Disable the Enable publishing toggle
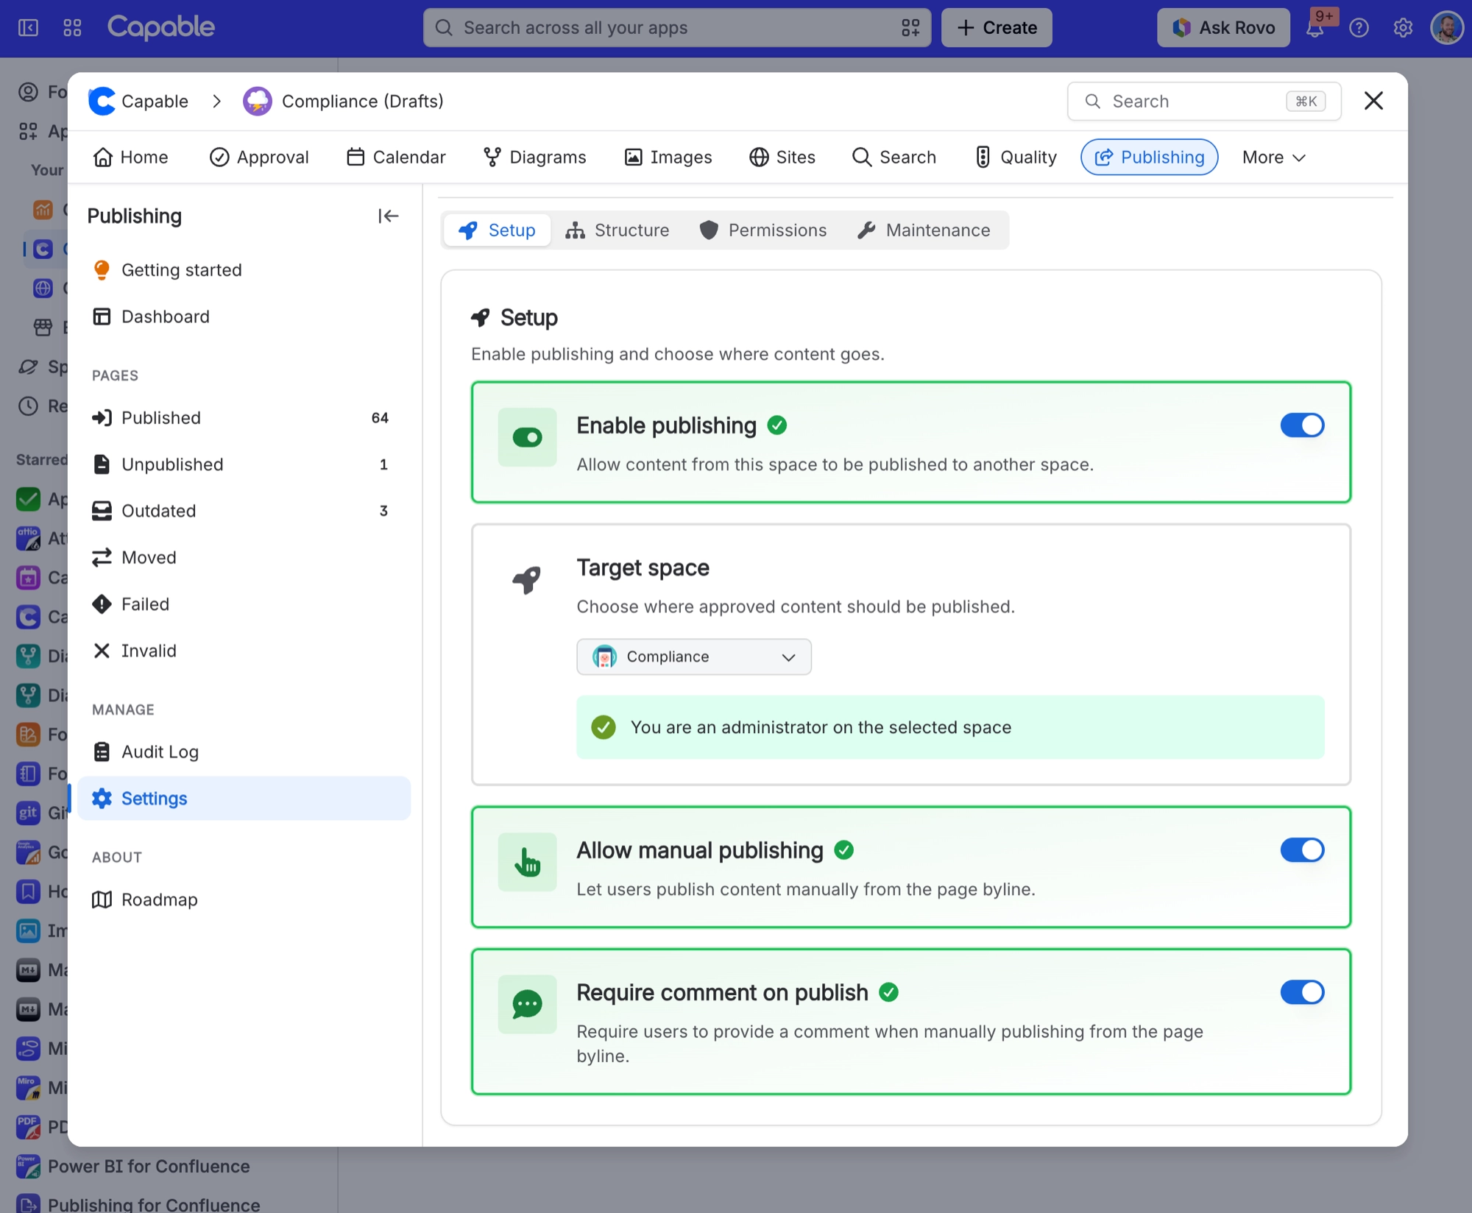This screenshot has height=1213, width=1472. click(x=1302, y=425)
